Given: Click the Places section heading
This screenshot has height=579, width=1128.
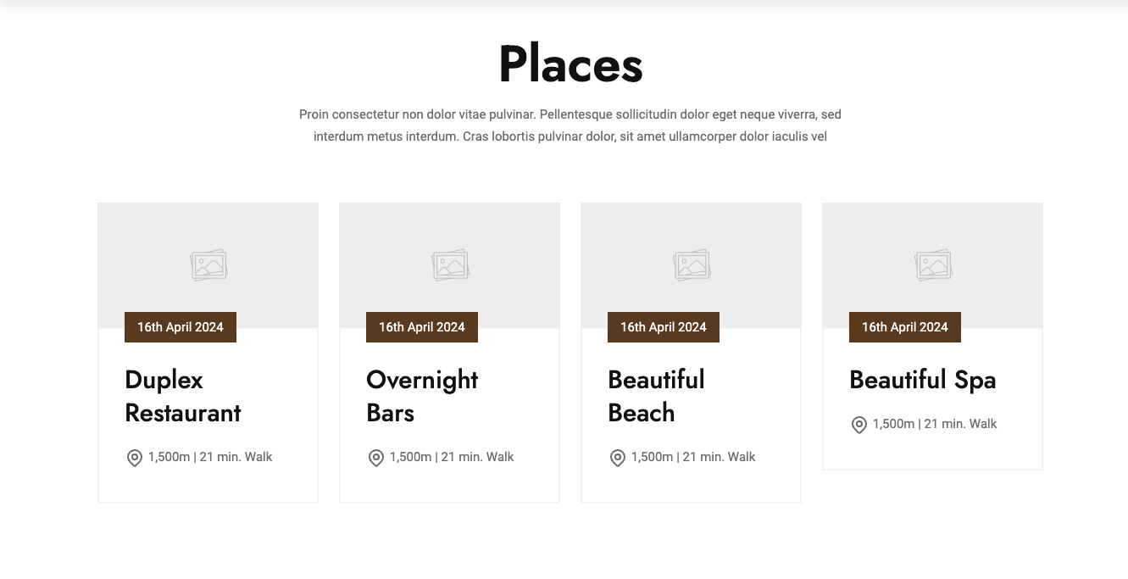Looking at the screenshot, I should (x=570, y=64).
